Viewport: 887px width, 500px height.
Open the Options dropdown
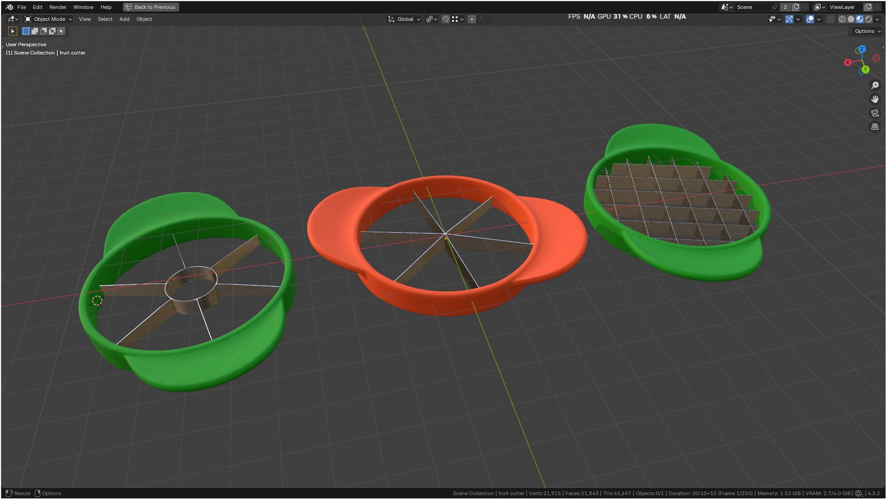tap(867, 31)
